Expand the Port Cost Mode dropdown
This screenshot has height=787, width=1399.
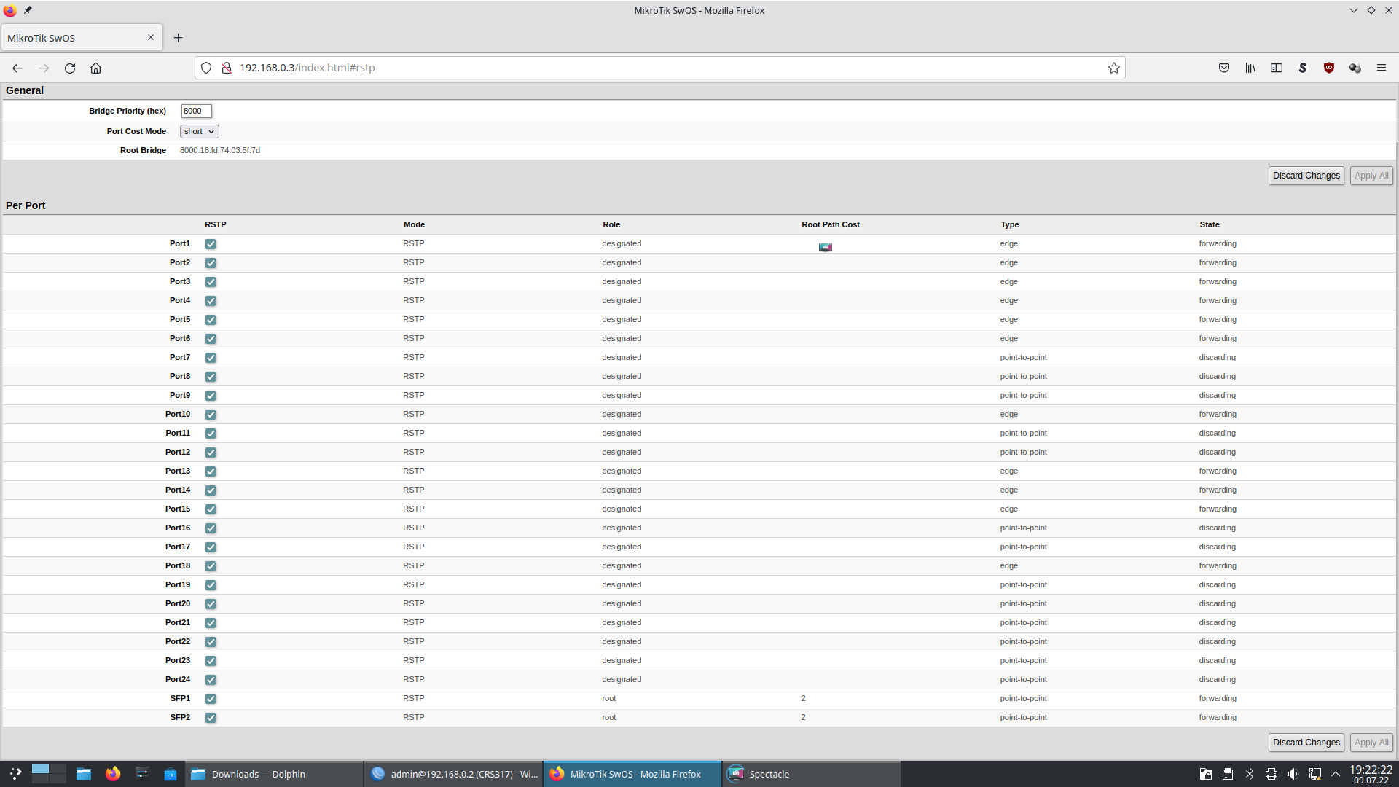[199, 132]
